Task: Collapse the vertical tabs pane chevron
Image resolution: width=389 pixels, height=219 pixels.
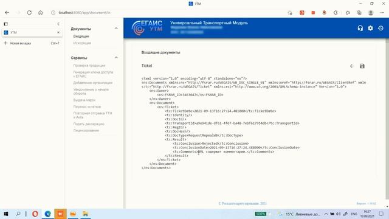Action: pyautogui.click(x=58, y=24)
